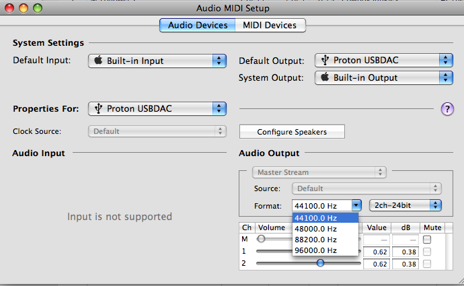Click the purple help question mark icon
The width and height of the screenshot is (464, 286).
click(447, 109)
